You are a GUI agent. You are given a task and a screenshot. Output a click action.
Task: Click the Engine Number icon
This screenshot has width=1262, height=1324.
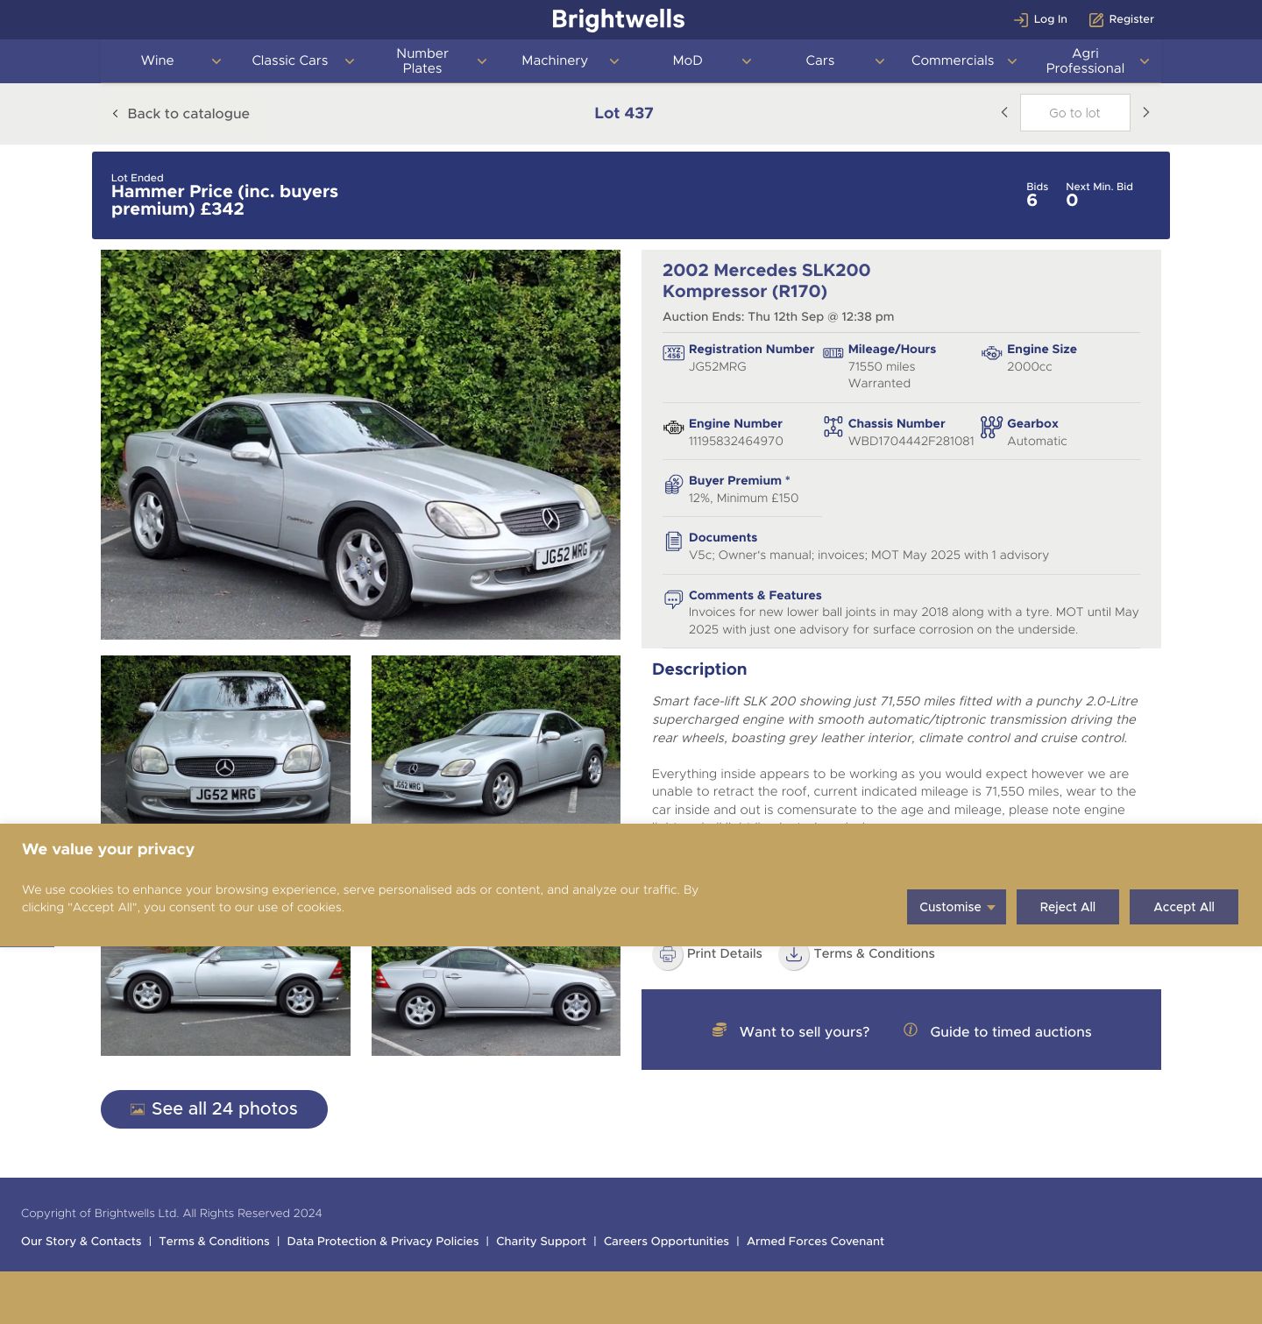point(673,428)
